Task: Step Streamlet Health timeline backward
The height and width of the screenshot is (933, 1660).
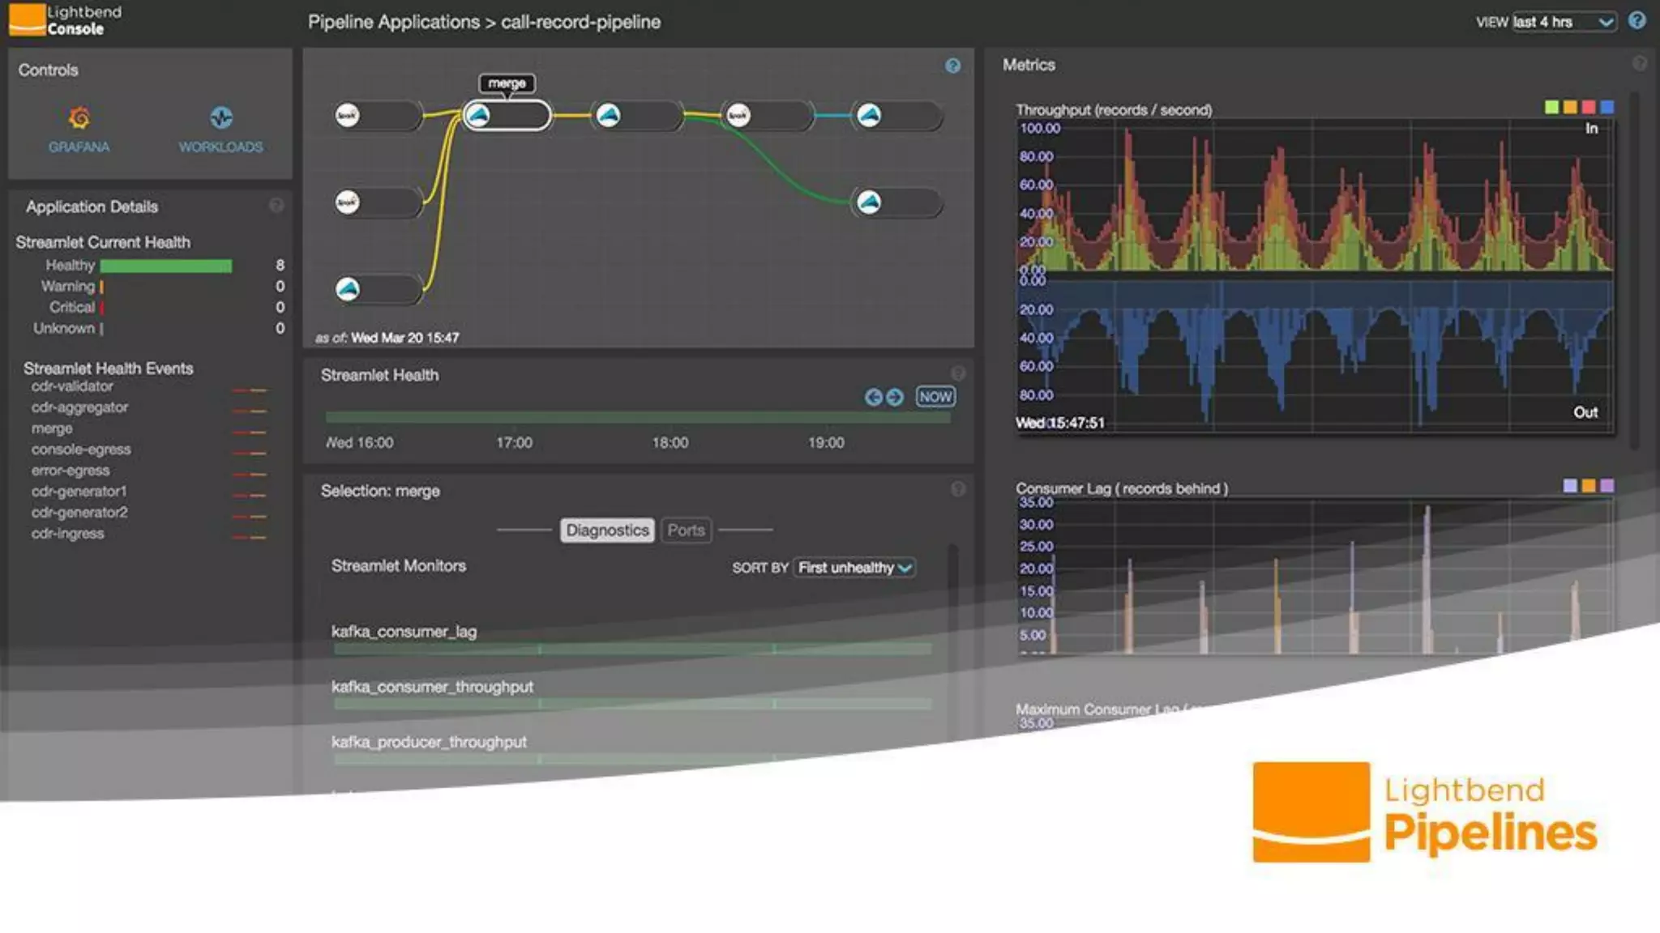Action: point(873,397)
